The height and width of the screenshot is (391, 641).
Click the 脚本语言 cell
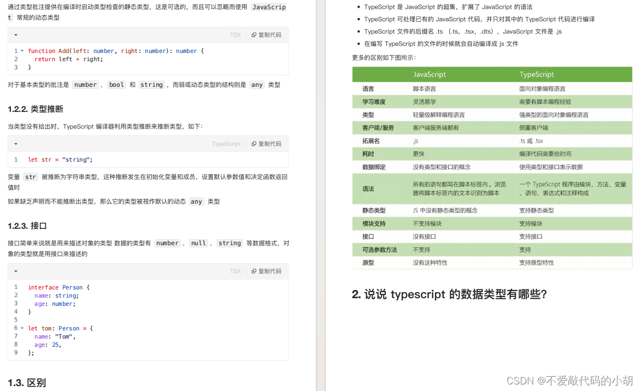pos(425,88)
